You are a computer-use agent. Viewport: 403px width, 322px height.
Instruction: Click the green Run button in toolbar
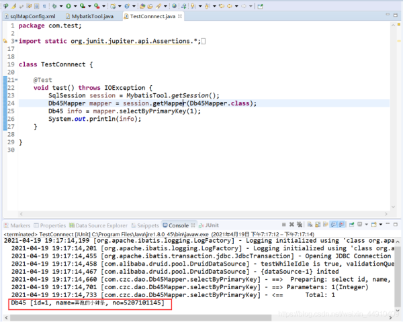tap(69, 6)
